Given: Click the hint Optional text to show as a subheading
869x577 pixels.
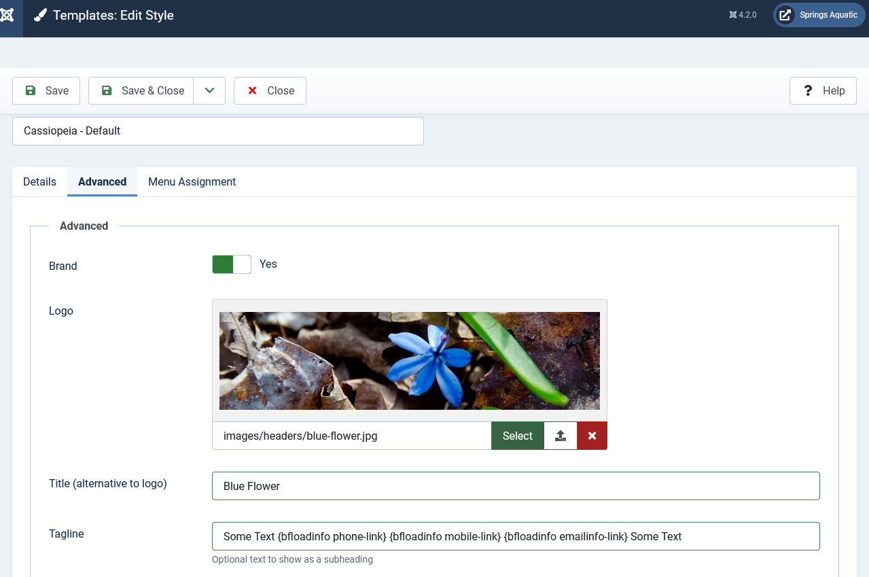Looking at the screenshot, I should coord(292,559).
